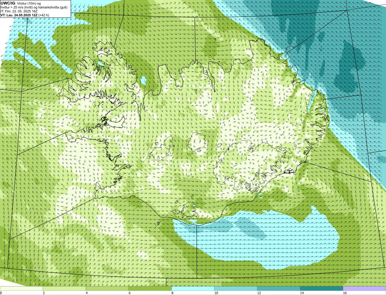
Task: Click the 0–2 m/s pale yellow legend swatch
Action: (x=21, y=289)
